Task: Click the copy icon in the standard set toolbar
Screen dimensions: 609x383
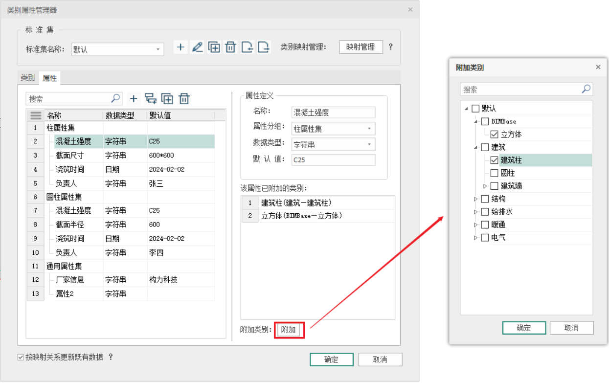Action: pos(214,47)
